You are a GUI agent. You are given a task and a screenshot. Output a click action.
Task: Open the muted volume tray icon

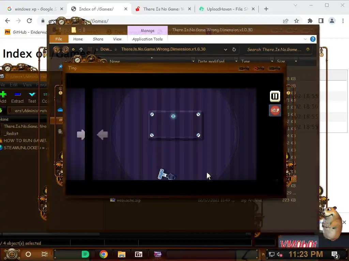[280, 254]
